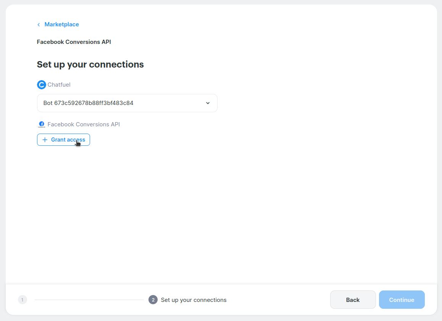Click the large Set up your connections heading

[90, 65]
